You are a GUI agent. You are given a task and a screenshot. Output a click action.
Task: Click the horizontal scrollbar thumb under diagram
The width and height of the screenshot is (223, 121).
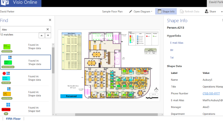point(116,115)
